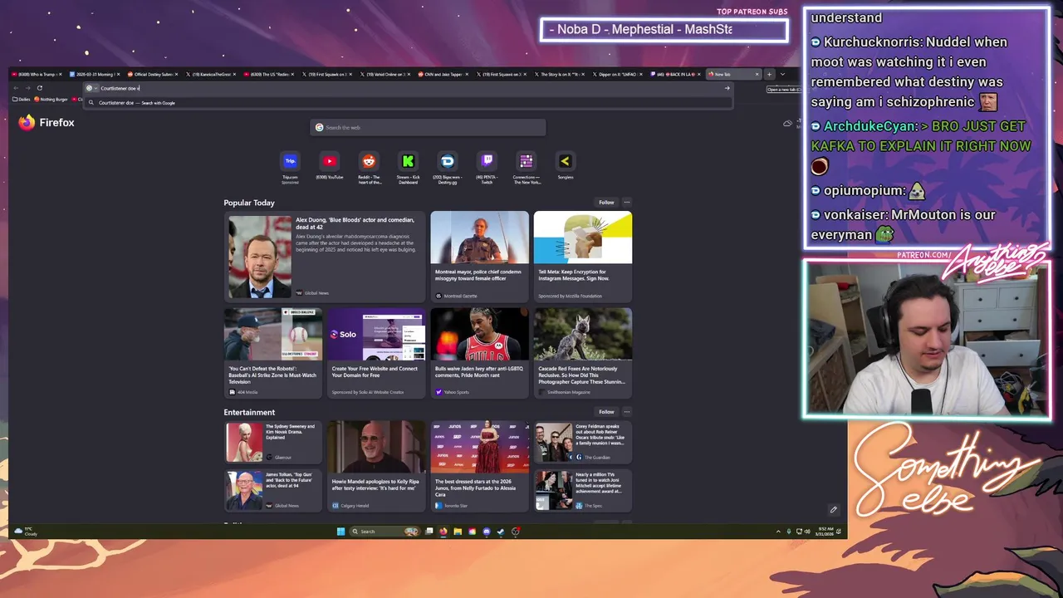This screenshot has height=598, width=1063.
Task: Open the Kick Stream Dashboard shortcut
Action: (x=408, y=167)
